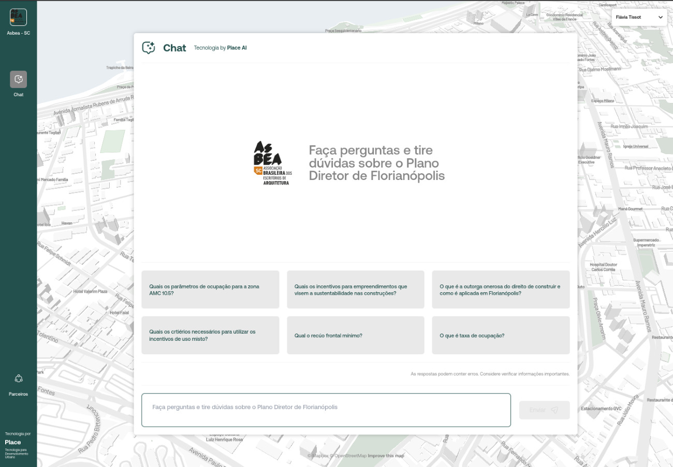Screen dimensions: 673x467
Task: Focus the Plano Diretor question input field
Action: (x=326, y=410)
